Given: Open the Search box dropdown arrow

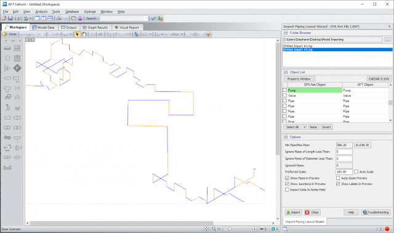Looking at the screenshot, I should point(146,18).
